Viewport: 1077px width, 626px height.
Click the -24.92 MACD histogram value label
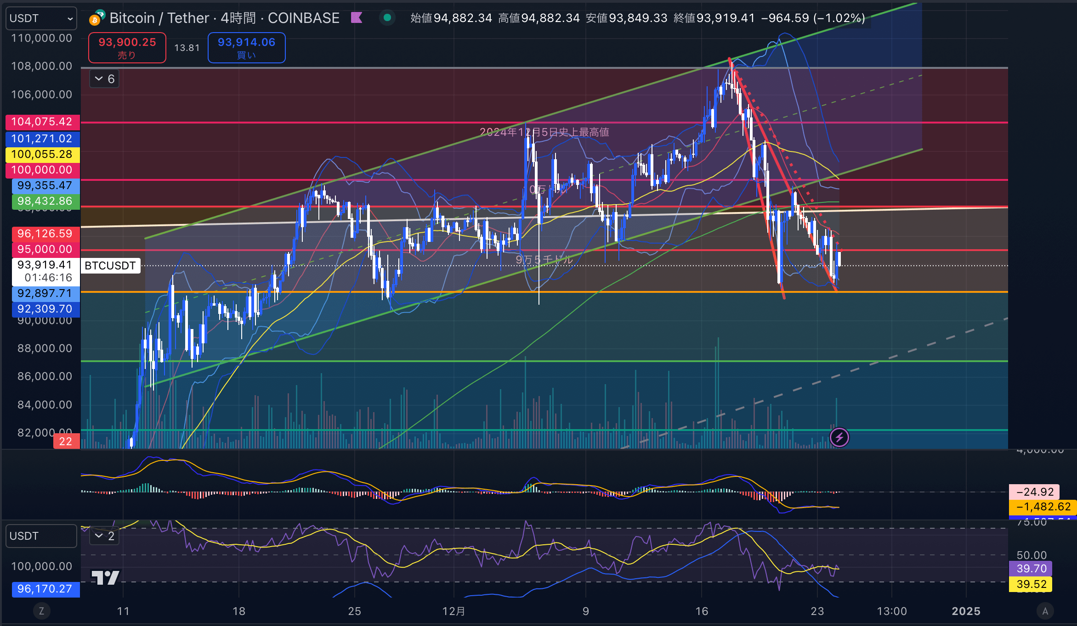[x=1034, y=492]
